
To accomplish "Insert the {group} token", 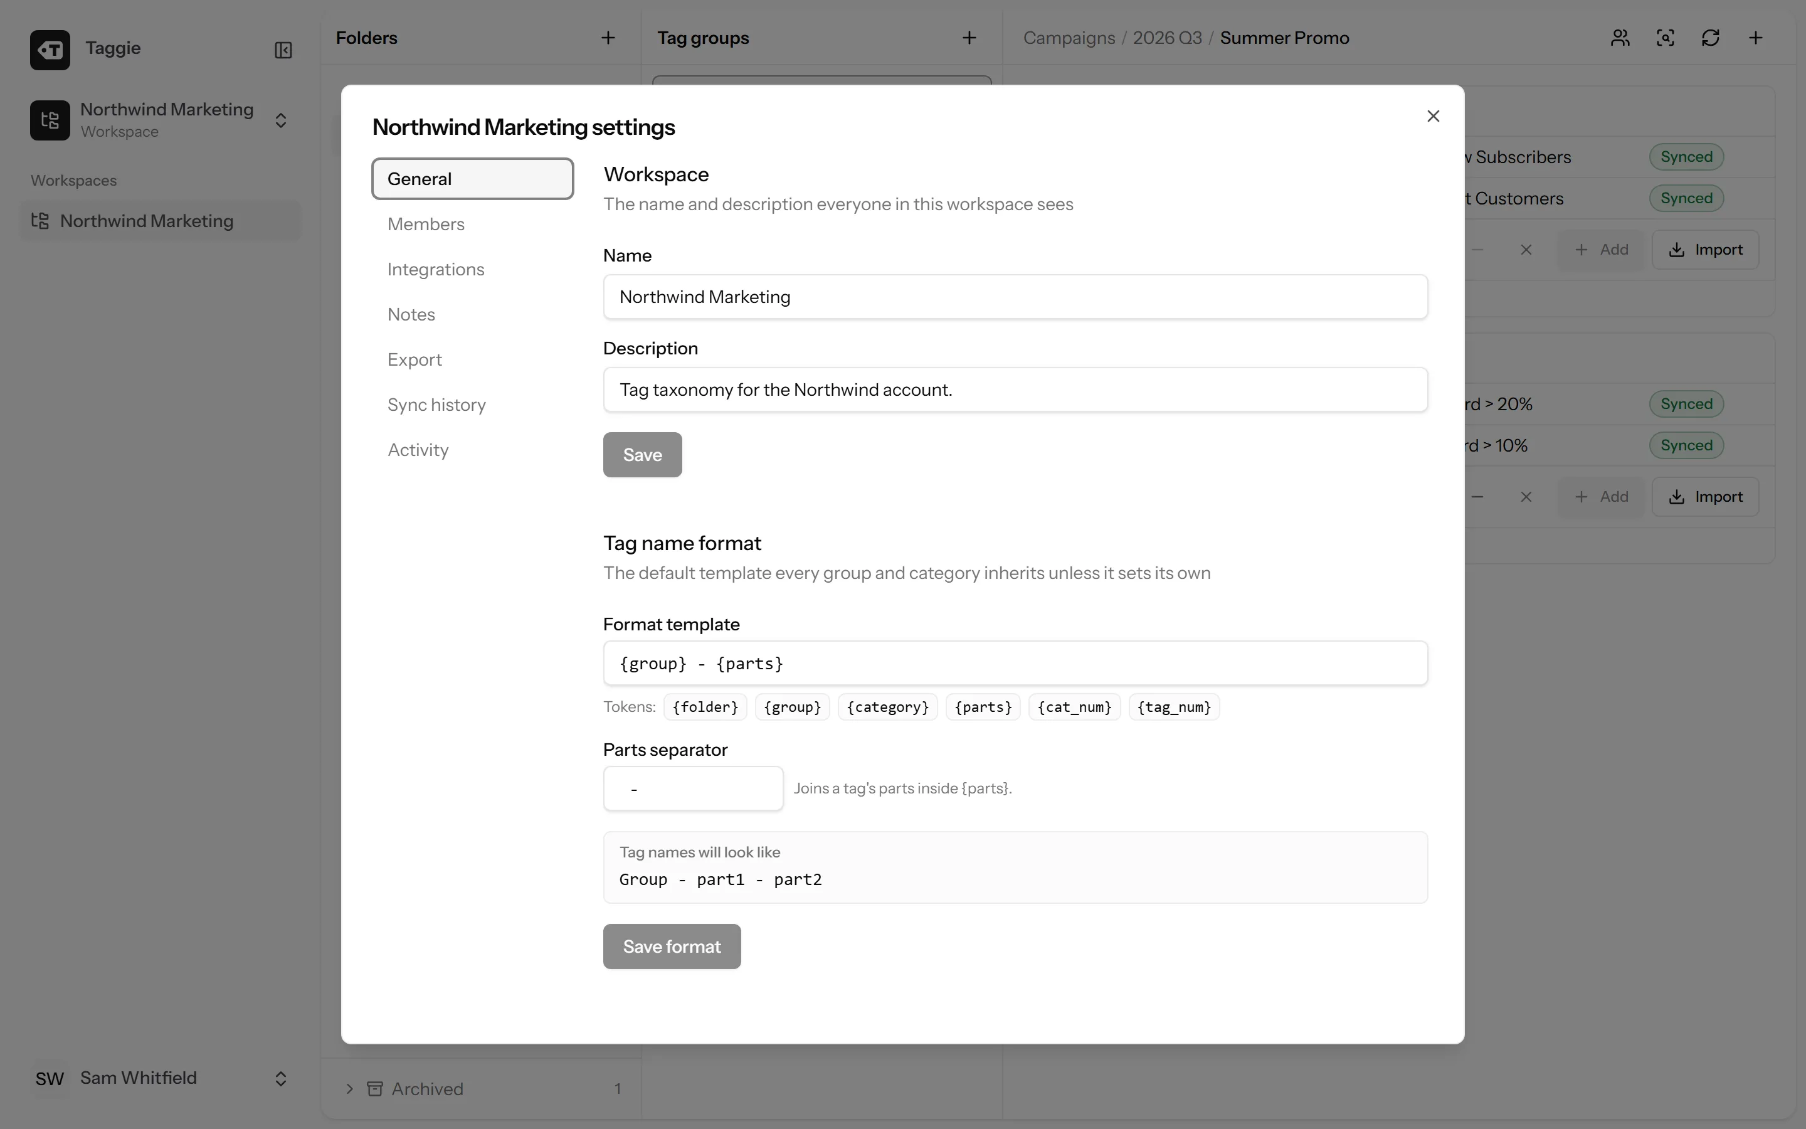I will (x=792, y=706).
